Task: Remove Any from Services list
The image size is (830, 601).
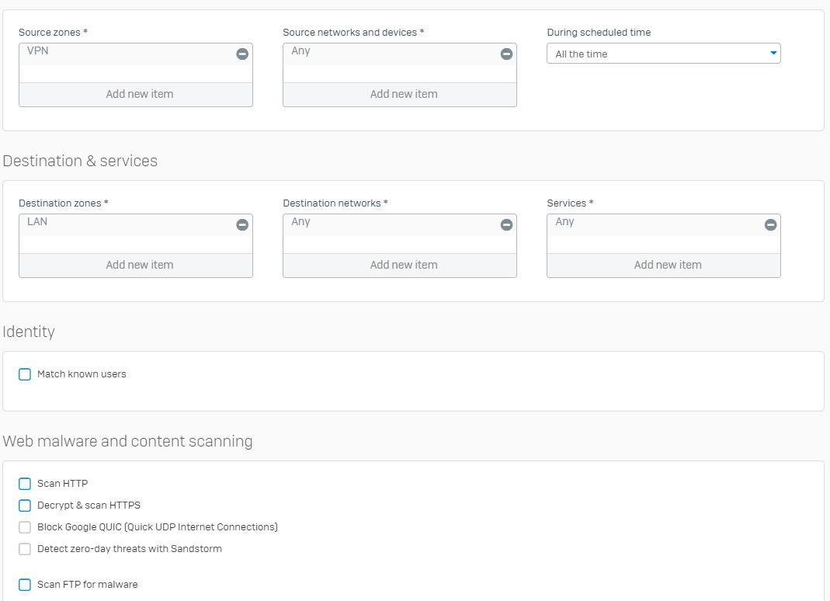Action: point(770,225)
